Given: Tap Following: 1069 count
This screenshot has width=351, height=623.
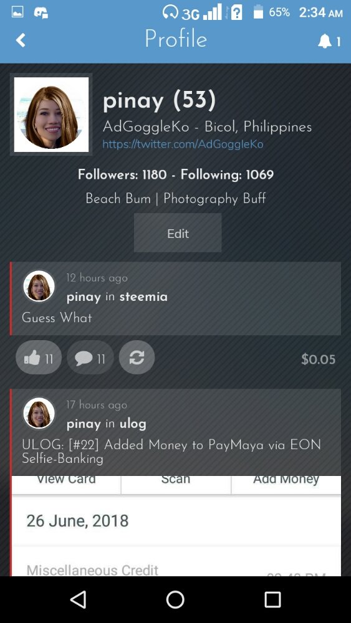Looking at the screenshot, I should coord(227,174).
